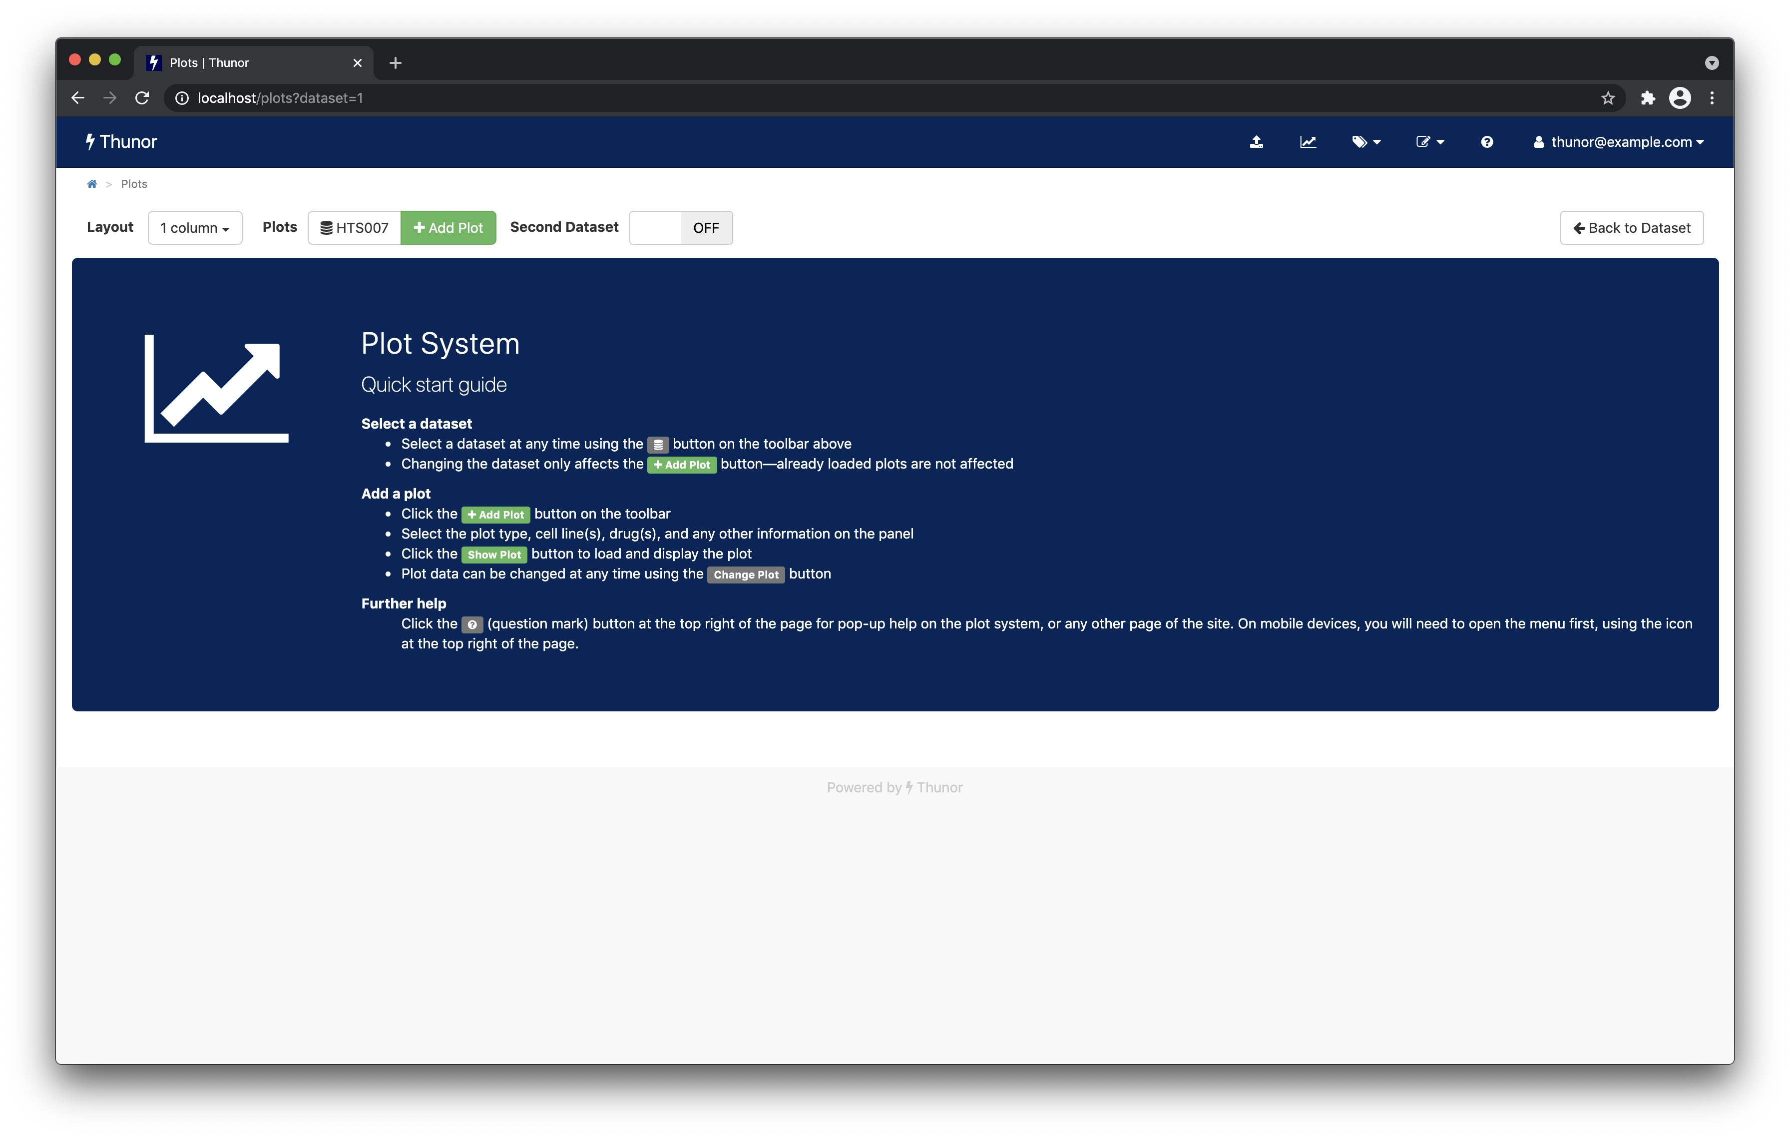Go Back to Dataset
This screenshot has height=1138, width=1790.
click(1632, 227)
